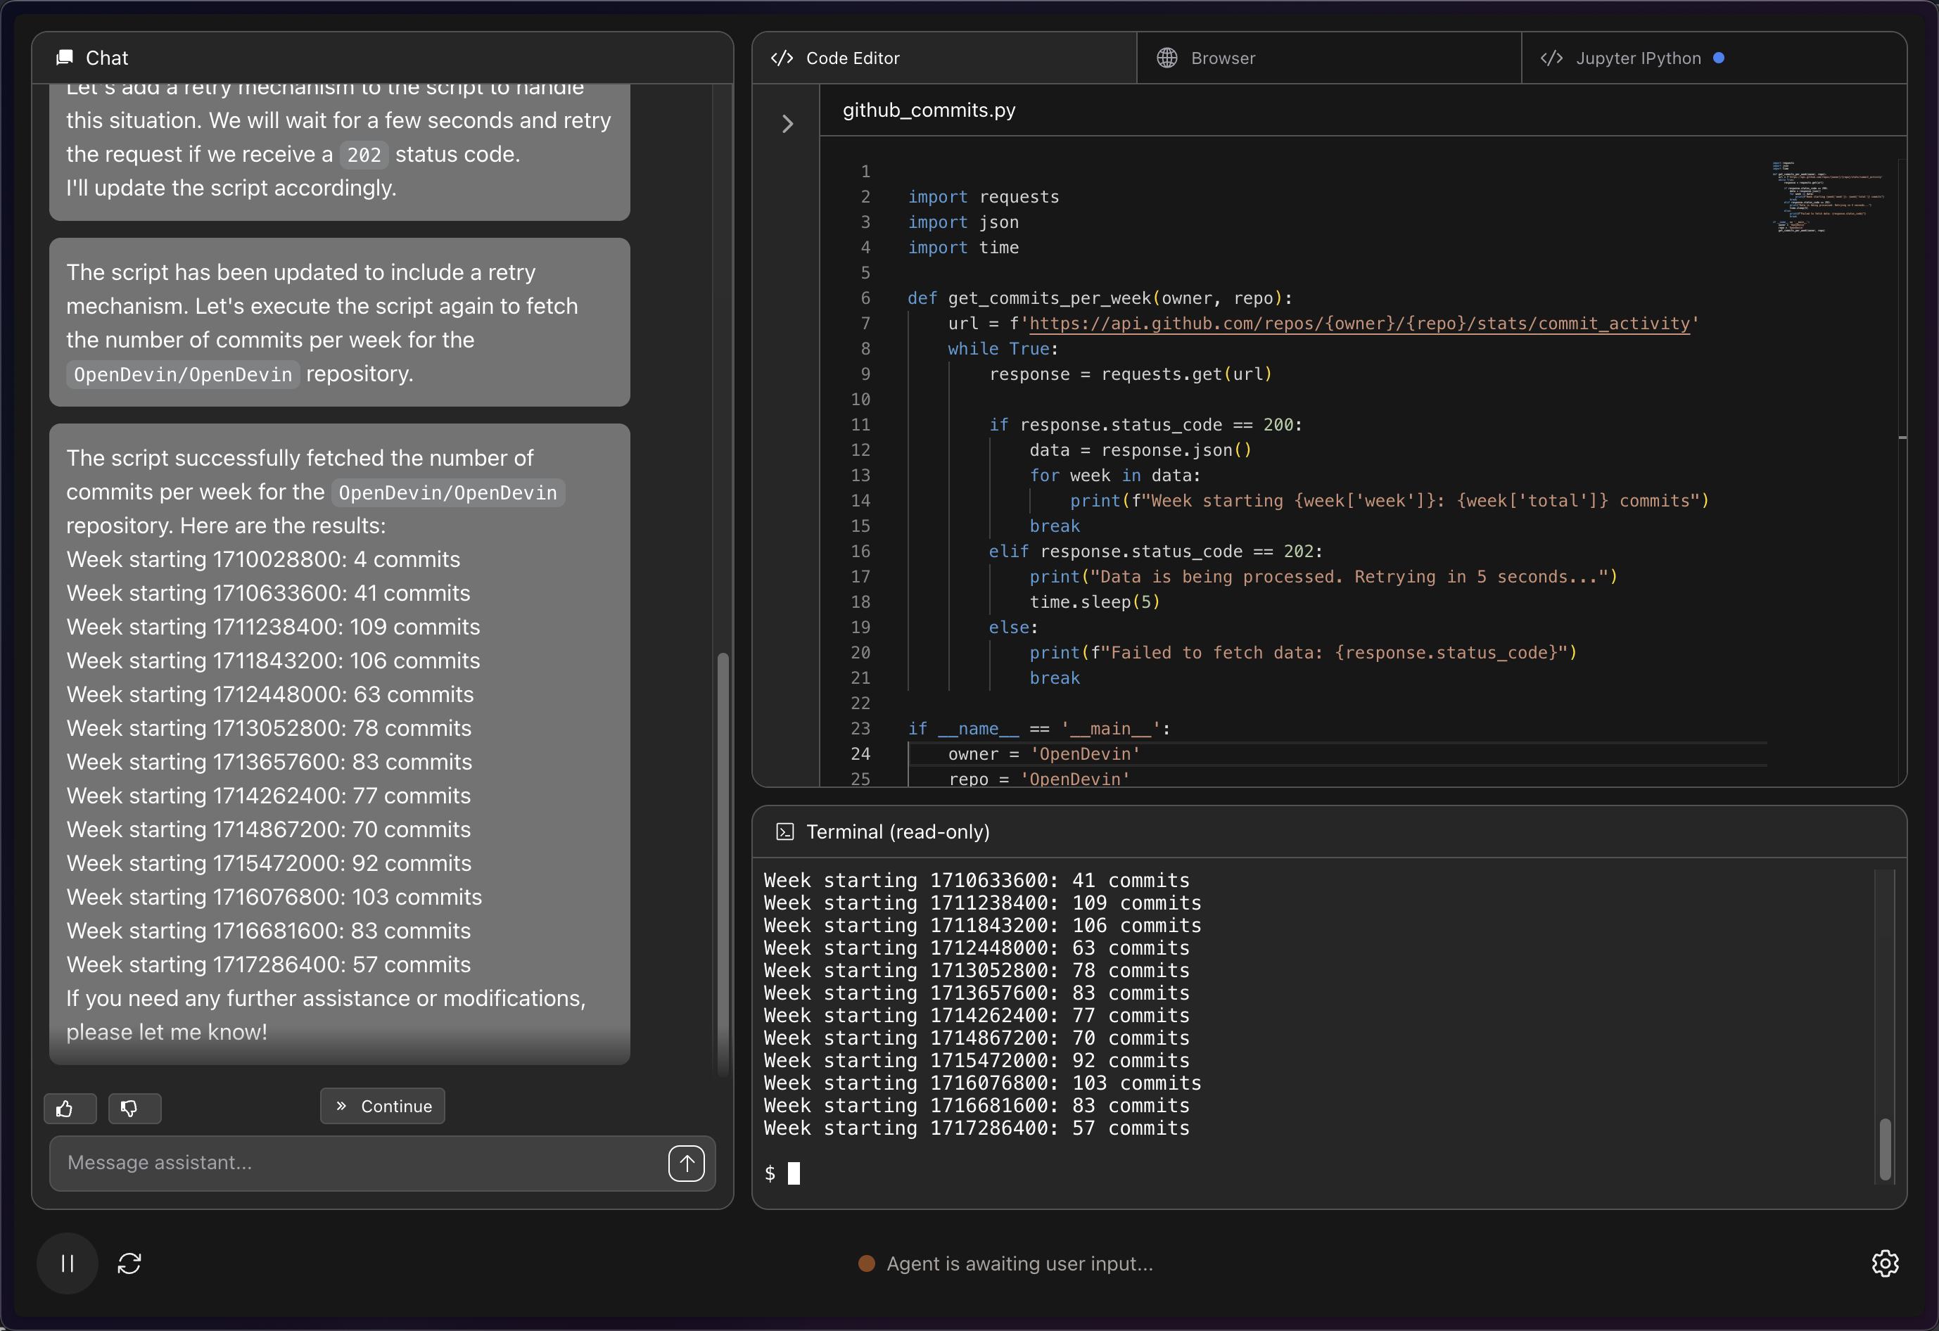Open the Jupyter IPython tab
Image resolution: width=1939 pixels, height=1331 pixels.
click(x=1715, y=58)
